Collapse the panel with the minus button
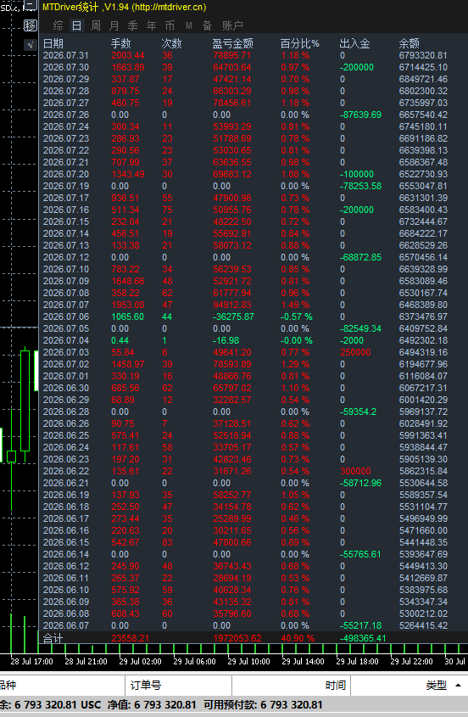468x717 pixels. (x=31, y=5)
